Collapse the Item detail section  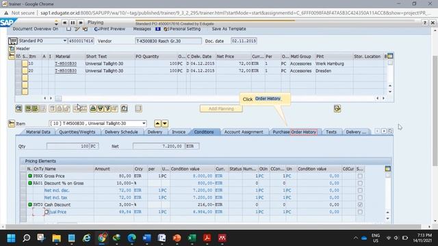pos(12,124)
